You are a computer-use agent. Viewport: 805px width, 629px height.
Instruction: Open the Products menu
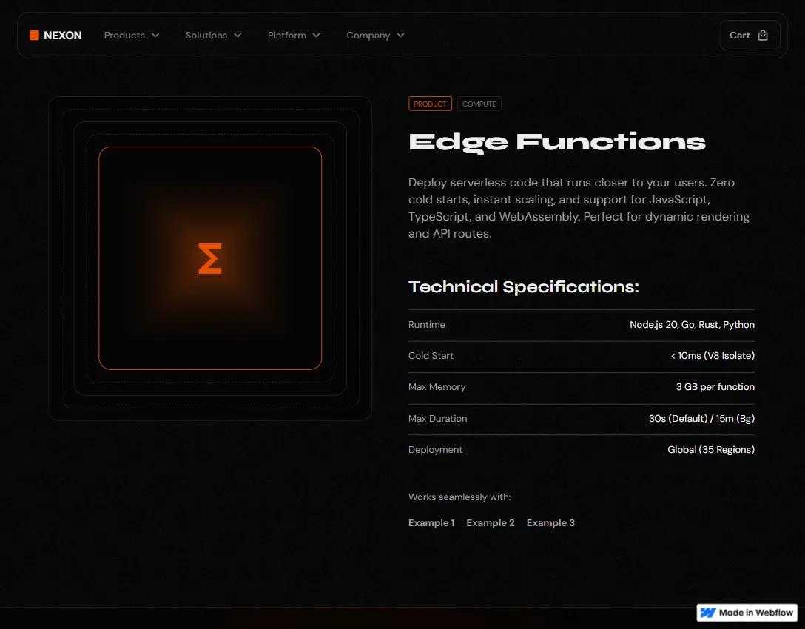[125, 35]
